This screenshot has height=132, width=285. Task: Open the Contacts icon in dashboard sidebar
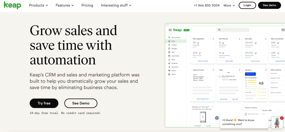[x=169, y=45]
